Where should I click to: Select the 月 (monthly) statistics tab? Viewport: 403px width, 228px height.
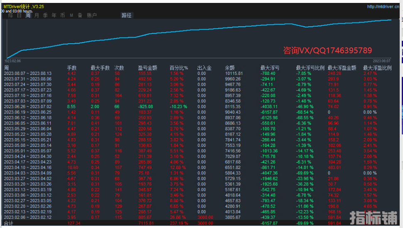coord(37,15)
